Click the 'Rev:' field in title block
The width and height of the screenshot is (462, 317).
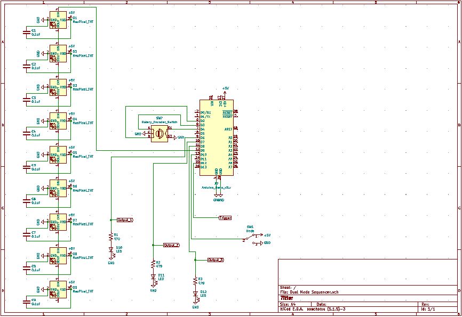pyautogui.click(x=426, y=304)
